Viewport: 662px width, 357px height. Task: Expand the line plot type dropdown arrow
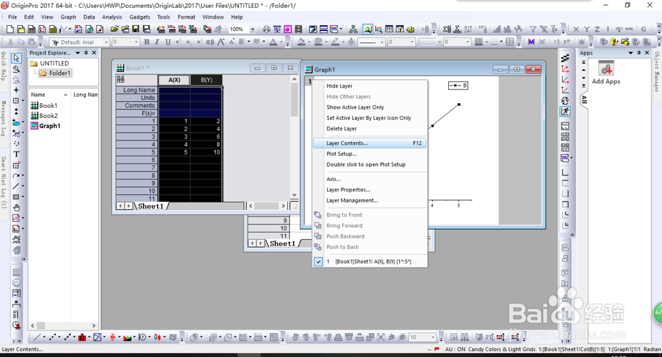tap(44, 337)
